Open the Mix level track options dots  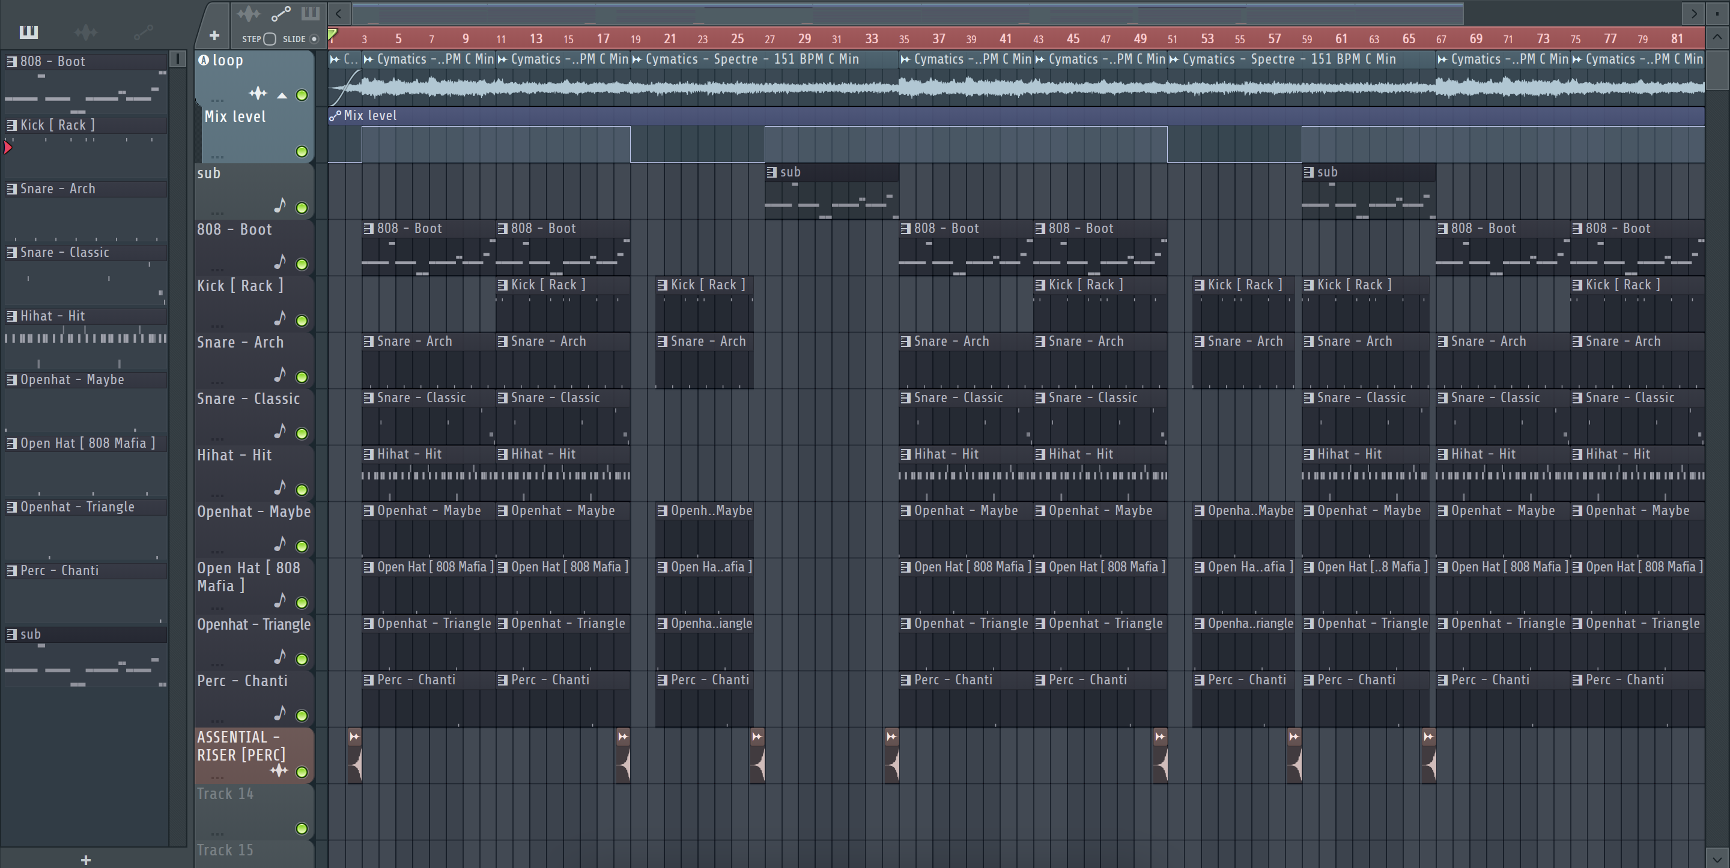(217, 157)
